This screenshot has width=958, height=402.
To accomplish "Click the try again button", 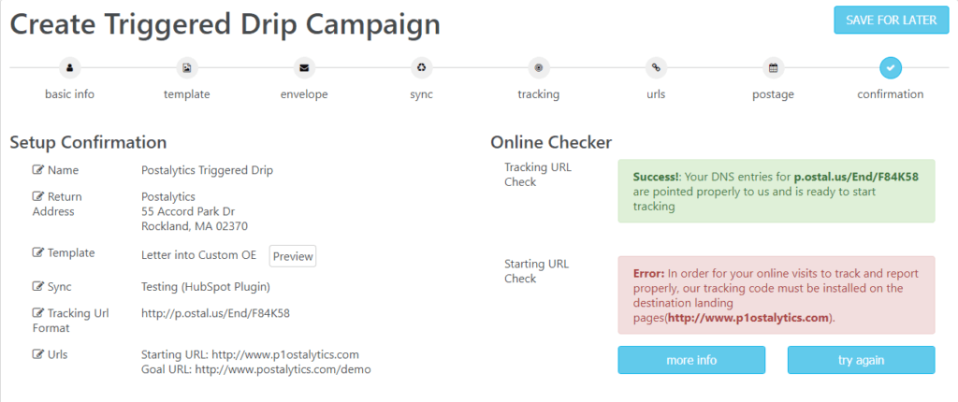I will [x=861, y=360].
